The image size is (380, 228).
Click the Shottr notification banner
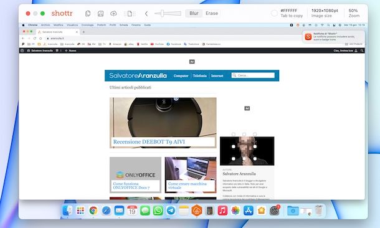coord(333,37)
